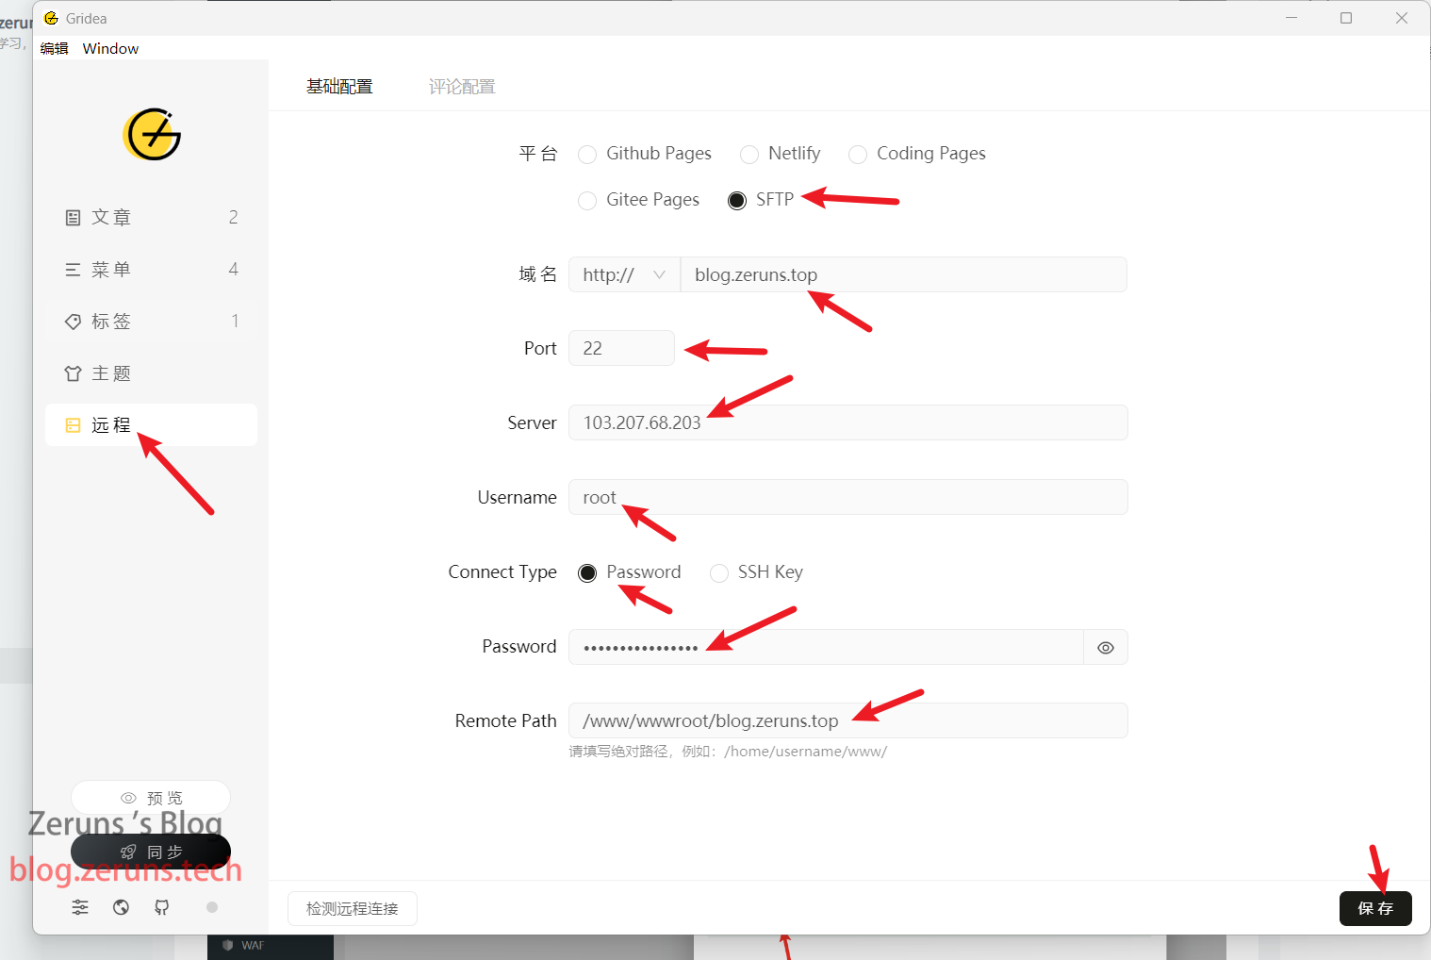Toggle password visibility eye icon

pyautogui.click(x=1106, y=648)
